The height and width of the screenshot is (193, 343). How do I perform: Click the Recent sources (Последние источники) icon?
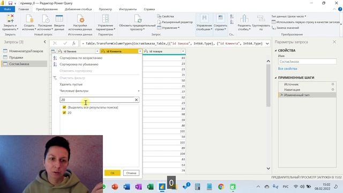tap(45, 19)
